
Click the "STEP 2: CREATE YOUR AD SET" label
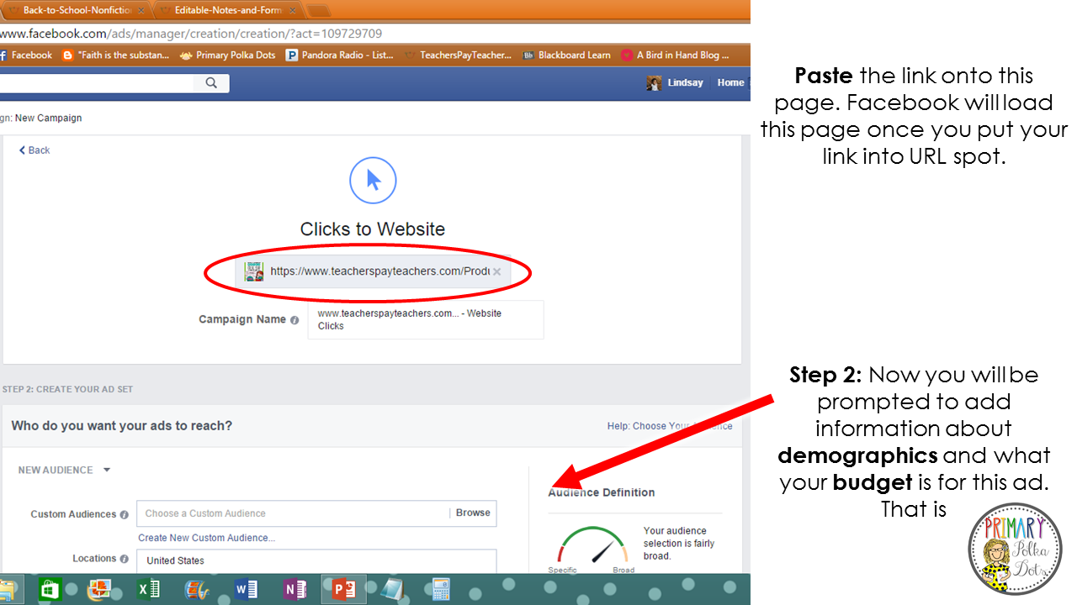coord(67,390)
